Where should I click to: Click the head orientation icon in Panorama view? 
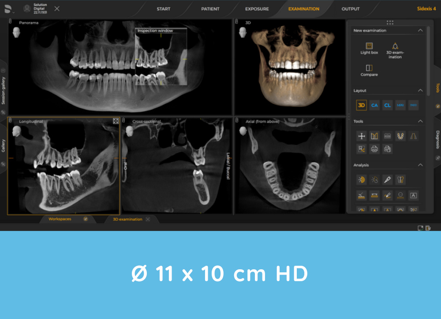tap(16, 32)
